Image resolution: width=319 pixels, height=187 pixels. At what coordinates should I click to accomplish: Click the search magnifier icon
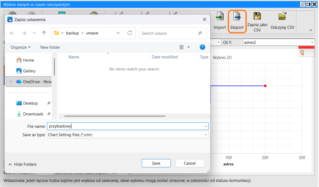coord(200,33)
